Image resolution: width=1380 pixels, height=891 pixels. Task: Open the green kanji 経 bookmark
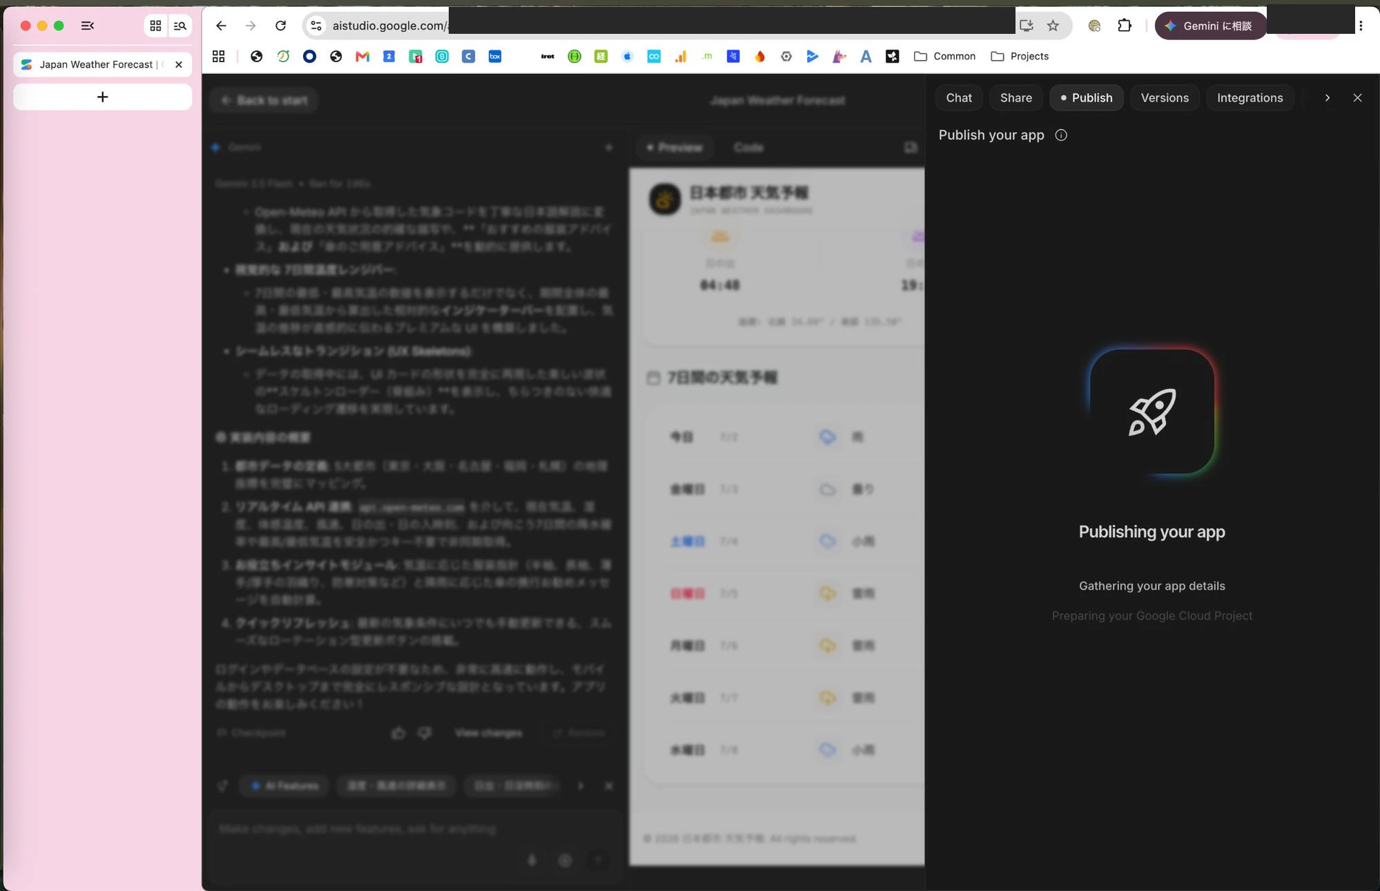[601, 56]
